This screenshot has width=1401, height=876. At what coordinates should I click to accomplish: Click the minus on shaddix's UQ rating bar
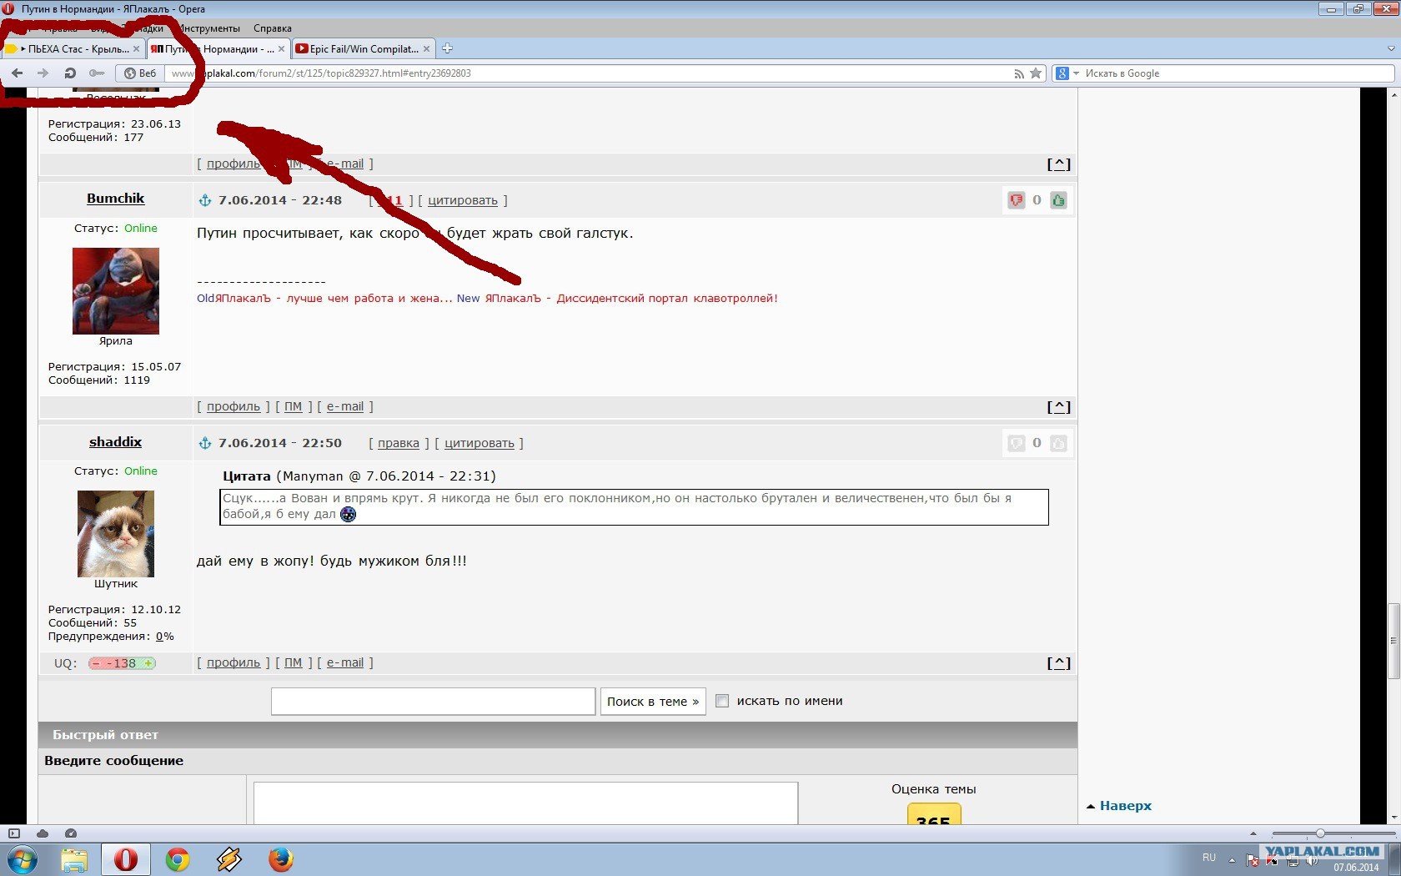[98, 663]
